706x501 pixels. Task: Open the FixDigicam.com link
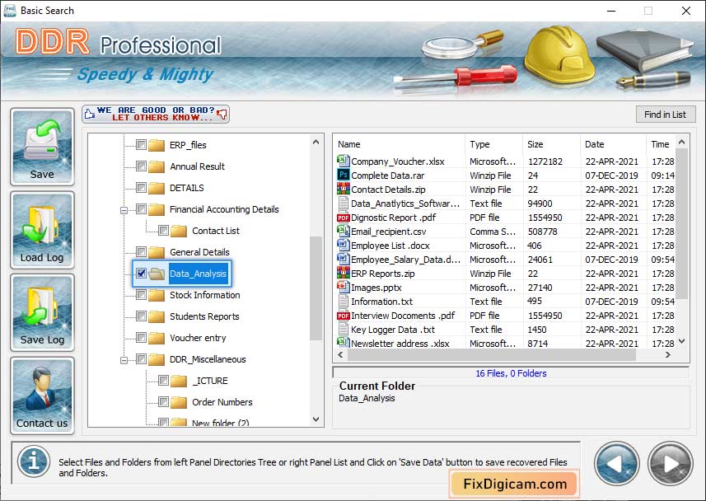pyautogui.click(x=515, y=484)
